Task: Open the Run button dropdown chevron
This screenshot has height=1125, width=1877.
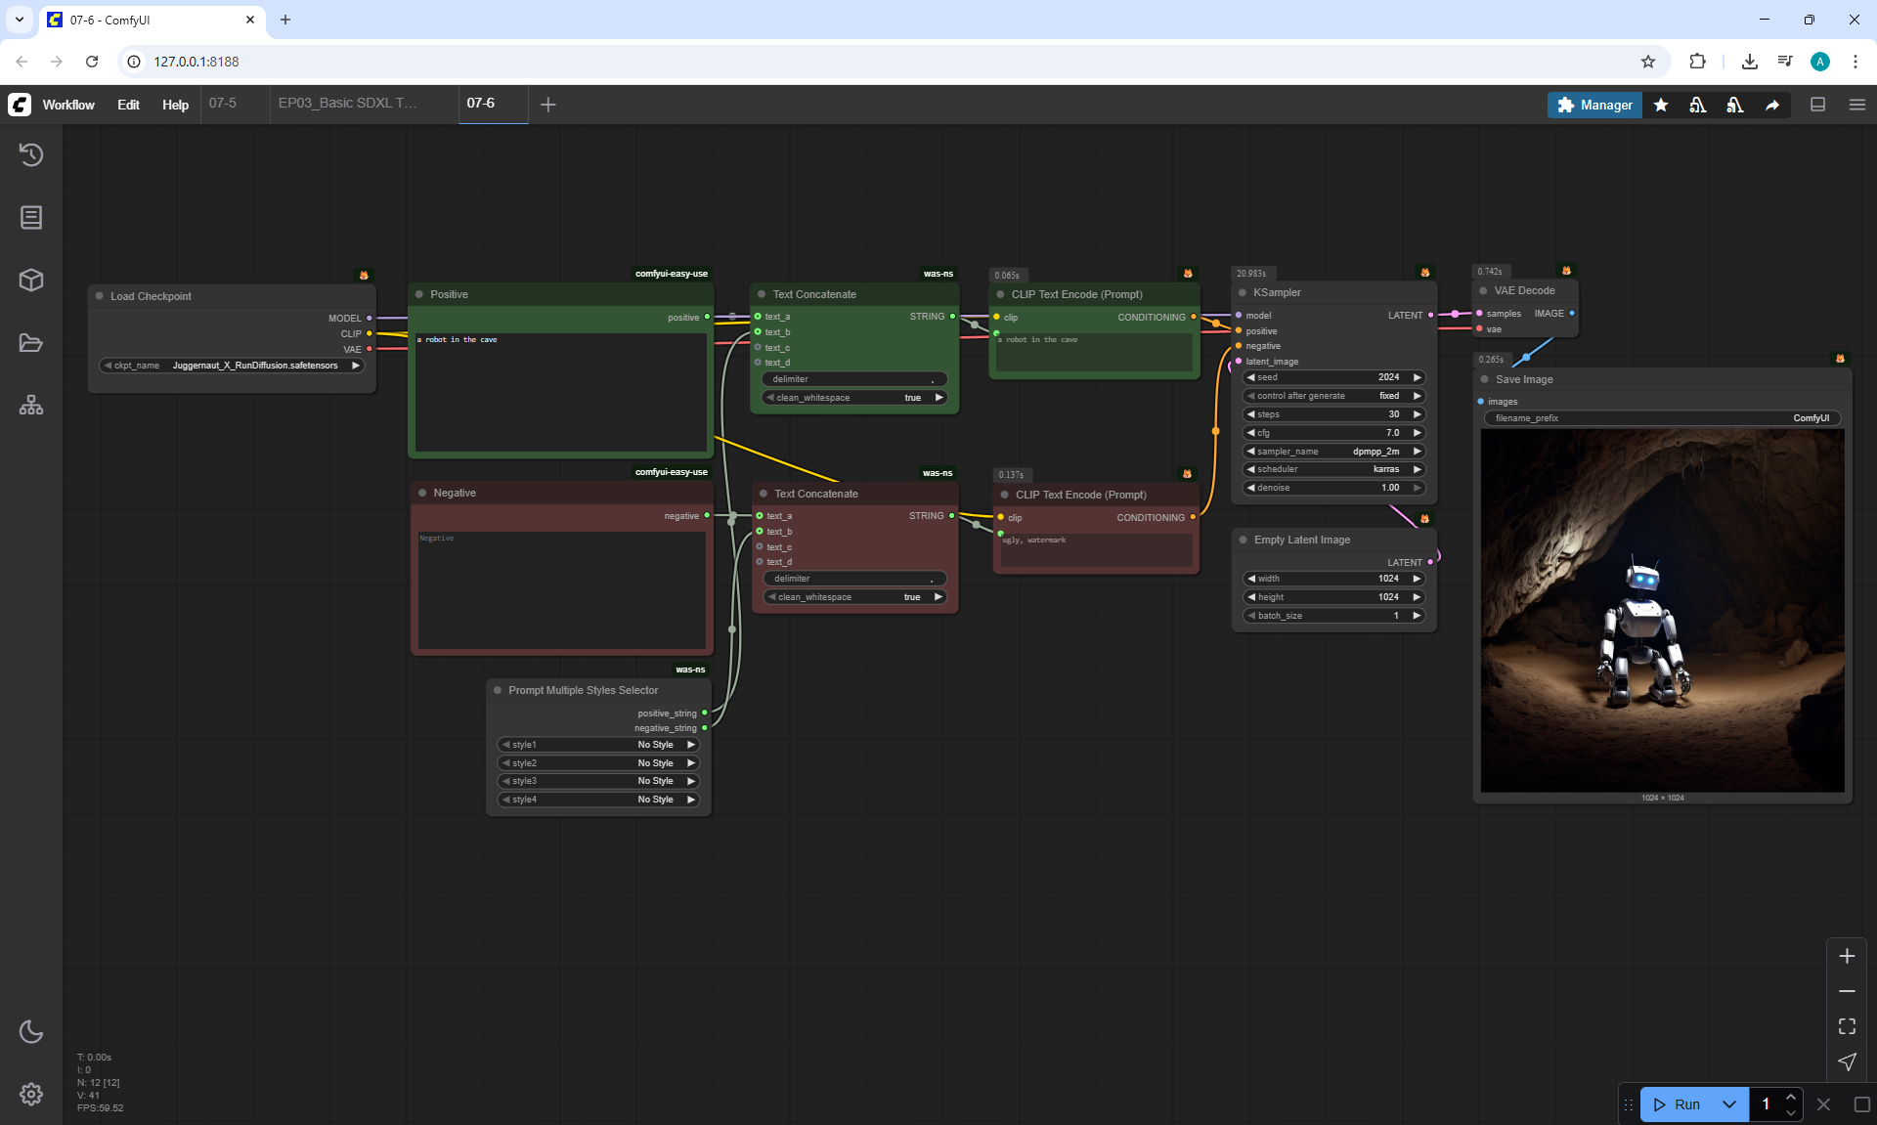Action: click(1729, 1104)
